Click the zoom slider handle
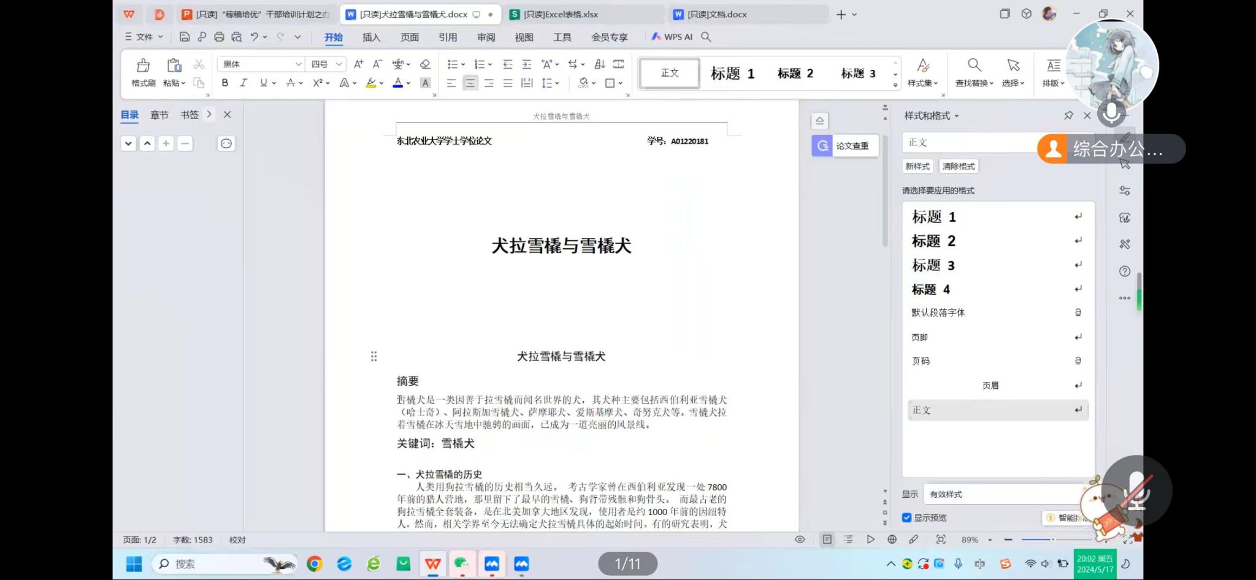 tap(1053, 540)
